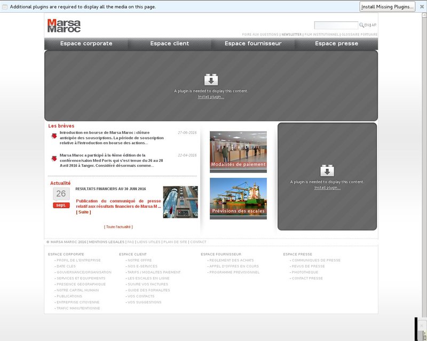Open the Vos contacts footer link

(x=141, y=296)
